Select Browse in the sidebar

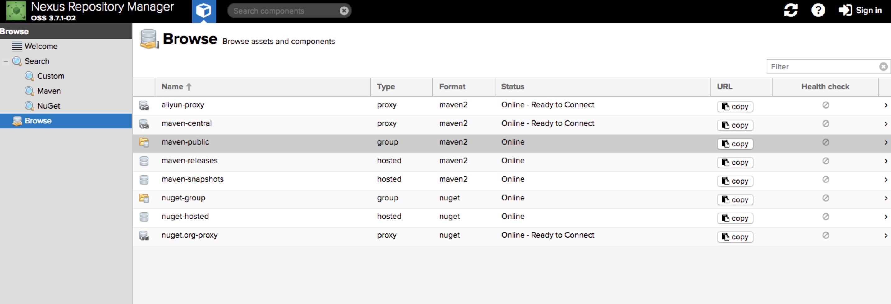pos(66,121)
